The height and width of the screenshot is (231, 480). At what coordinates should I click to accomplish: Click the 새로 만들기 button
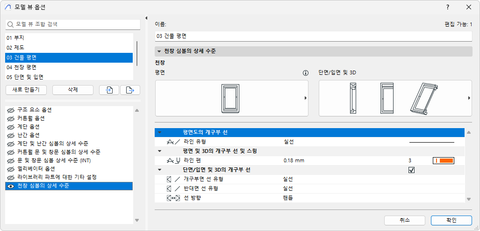[27, 90]
